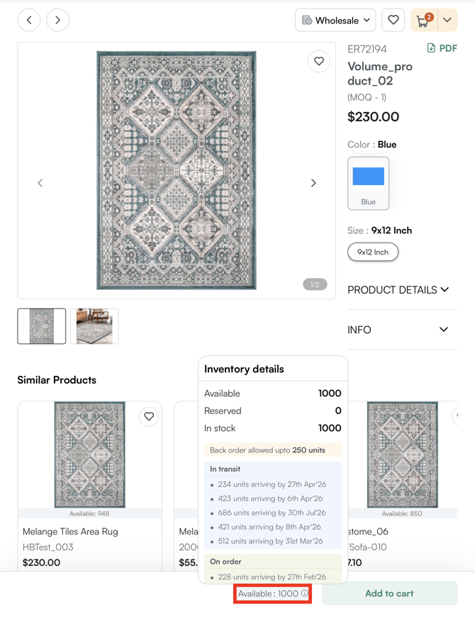The width and height of the screenshot is (475, 629).
Task: Click the Add to cart button
Action: (389, 594)
